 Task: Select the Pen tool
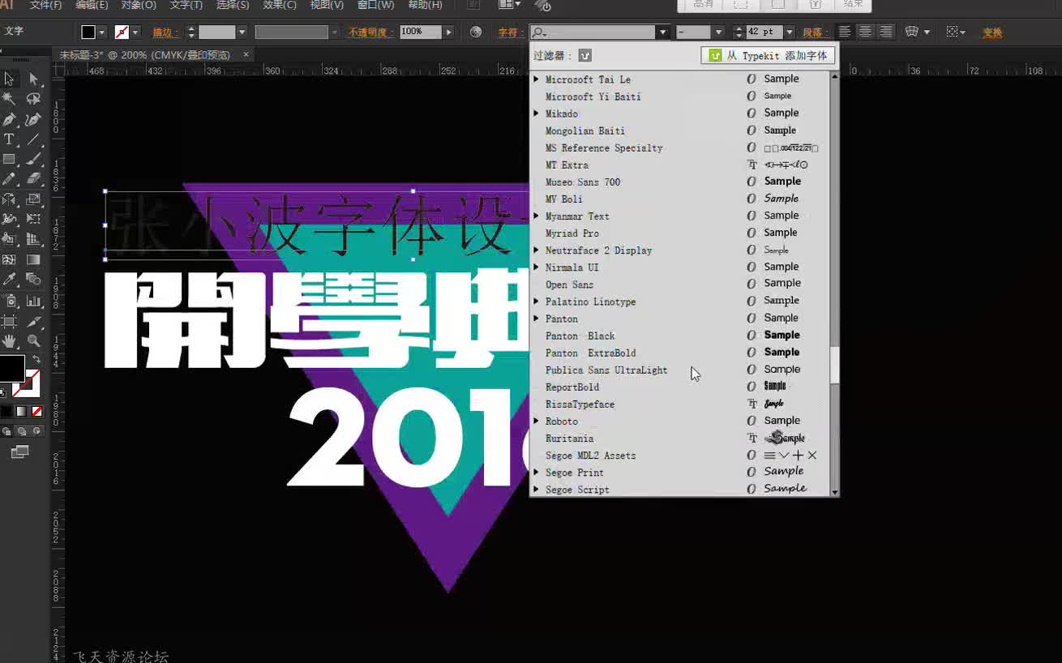[x=10, y=118]
